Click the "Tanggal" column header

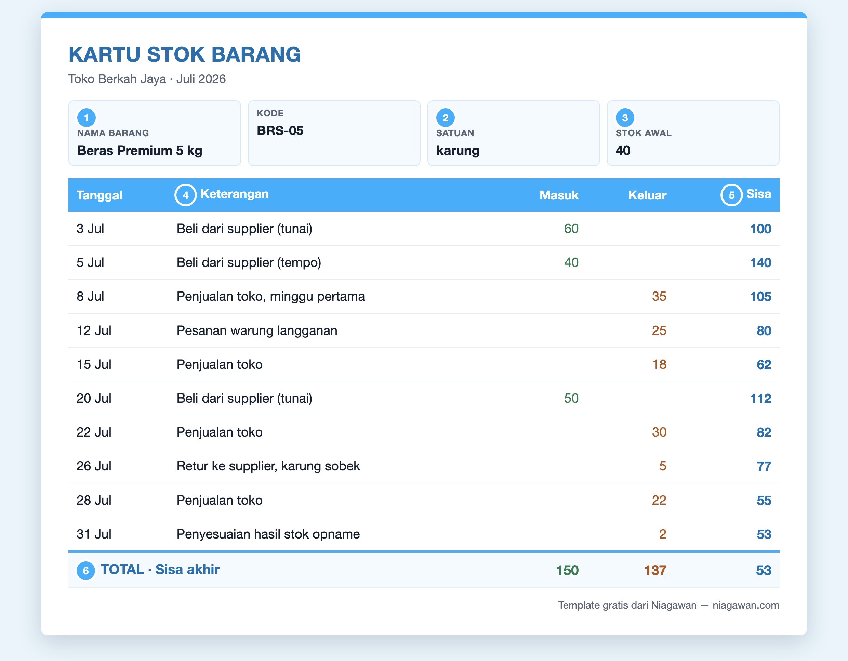pyautogui.click(x=100, y=195)
